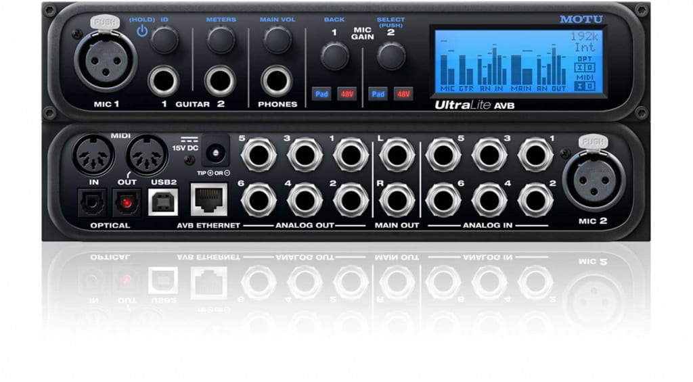Click the MIC GAIN 1 BACK knob
This screenshot has height=382, width=693.
point(334,56)
